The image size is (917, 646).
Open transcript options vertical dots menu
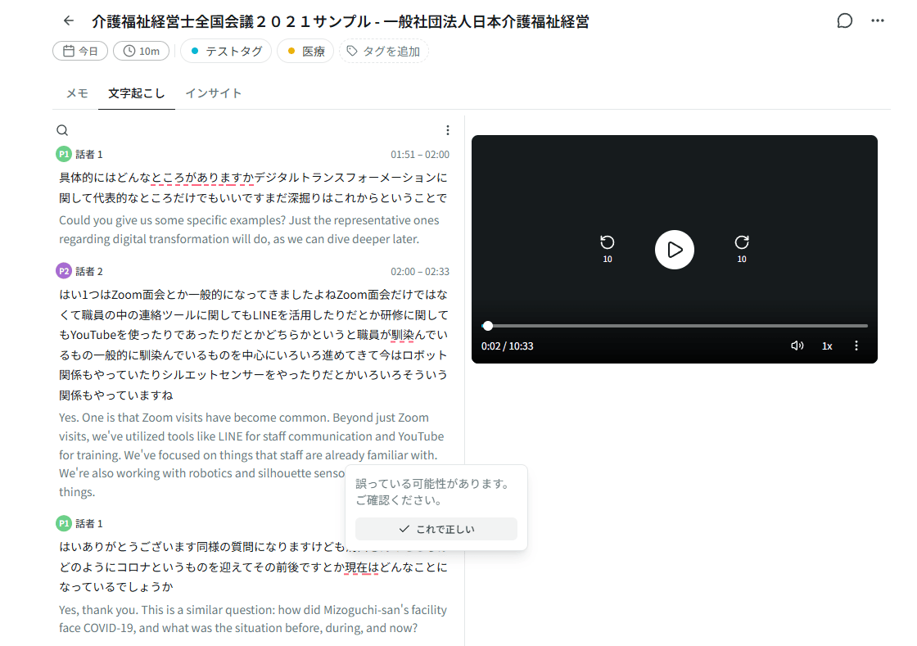click(447, 130)
